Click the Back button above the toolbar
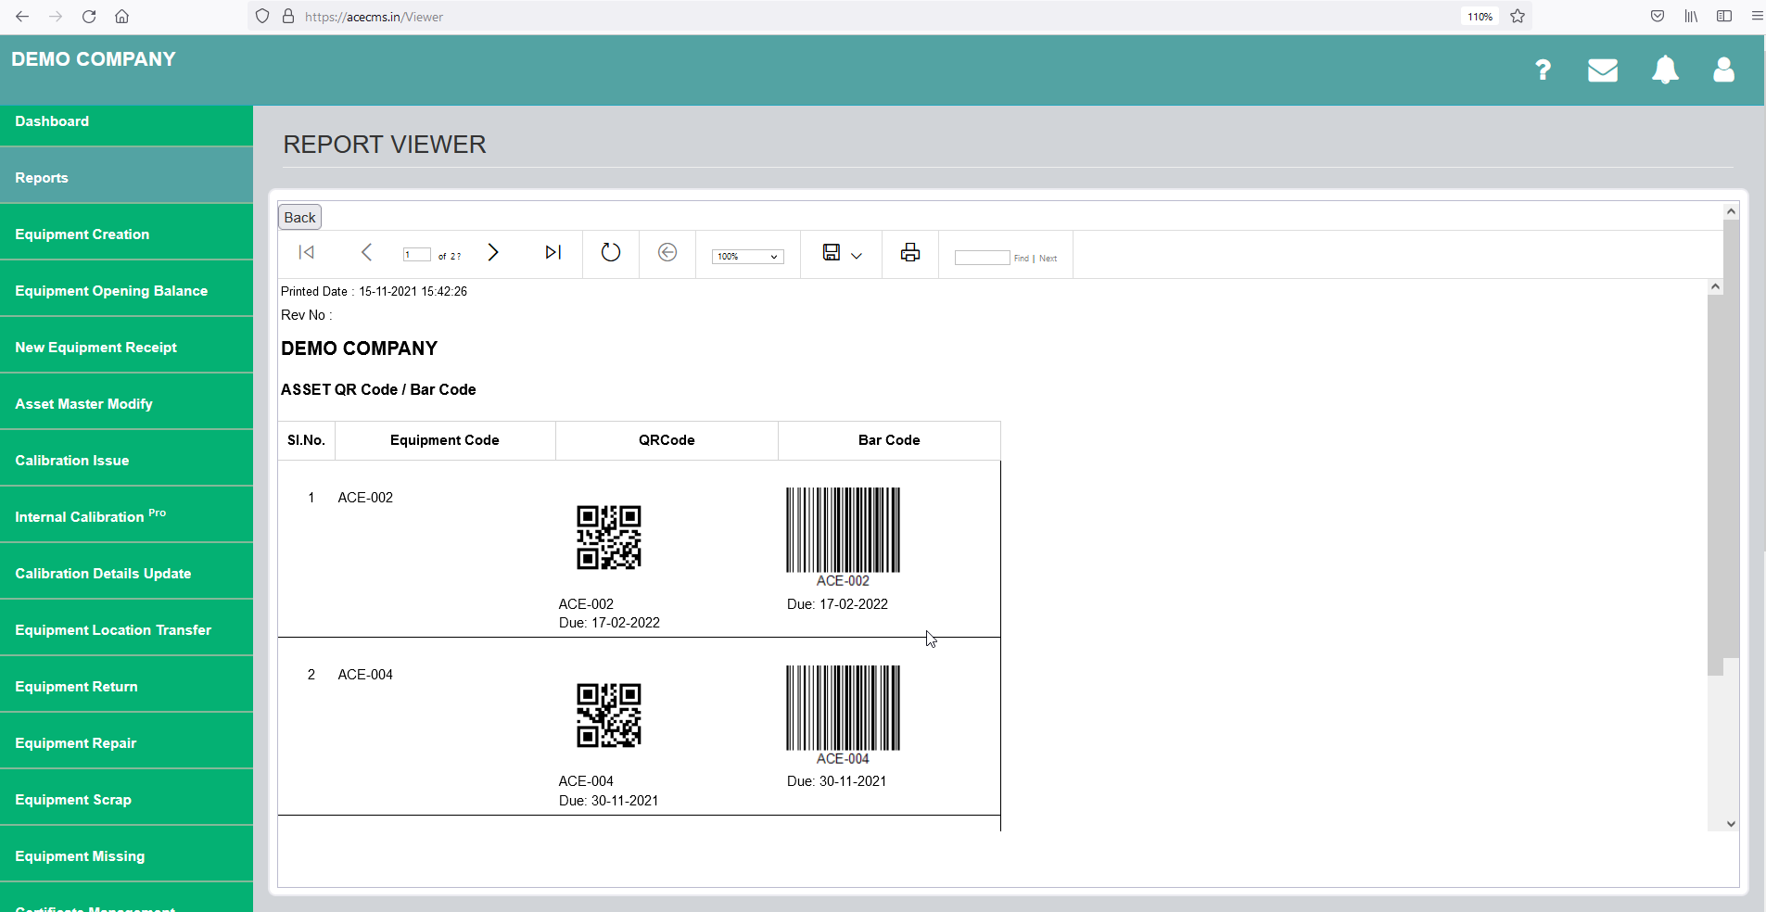 tap(299, 216)
